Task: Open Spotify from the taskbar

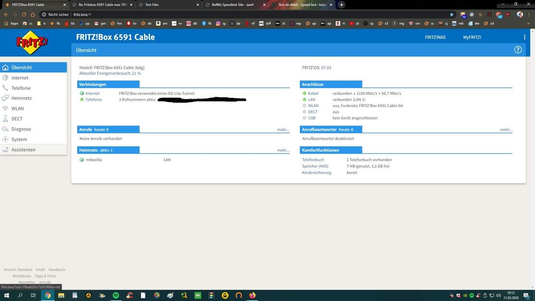Action: tap(116, 296)
